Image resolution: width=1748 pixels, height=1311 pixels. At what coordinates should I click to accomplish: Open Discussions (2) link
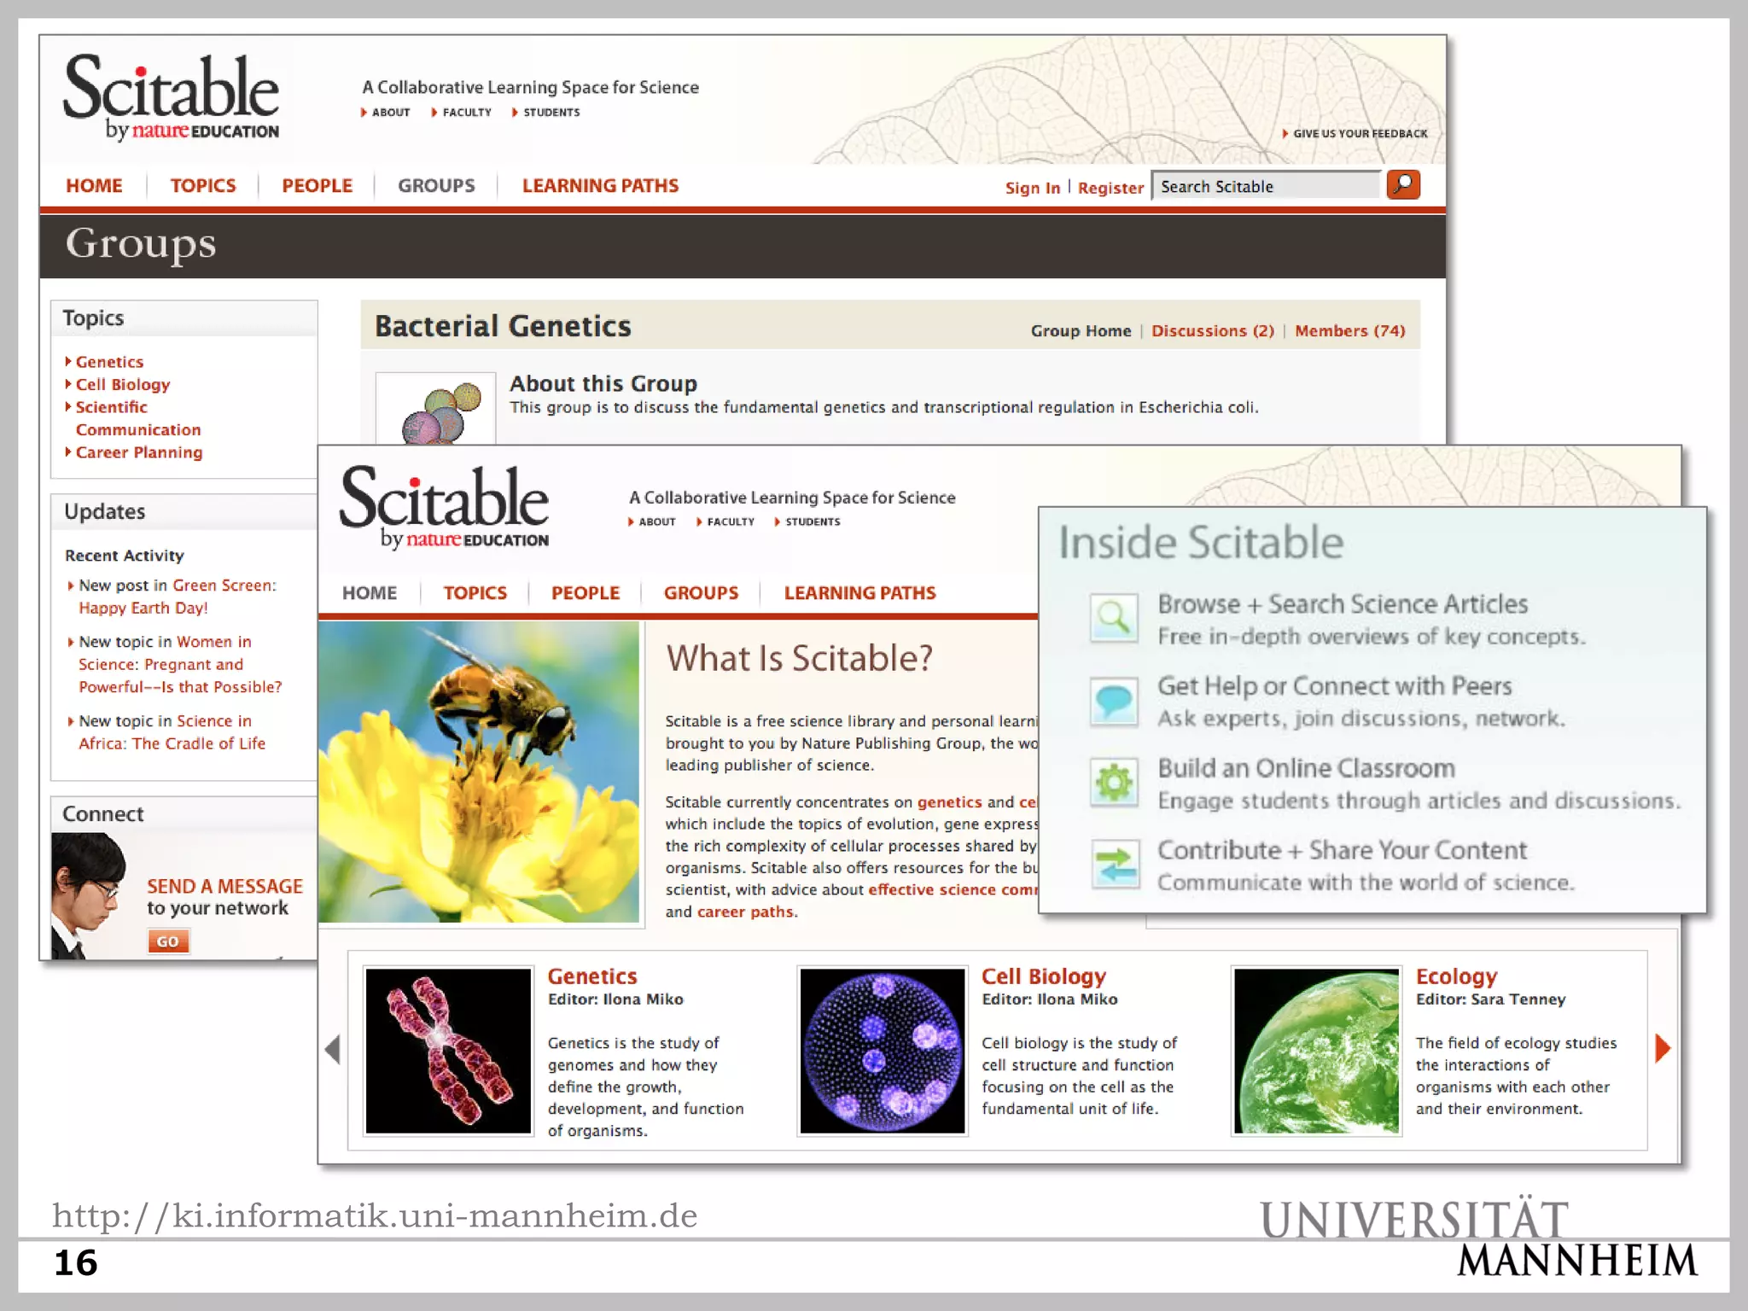point(1213,330)
